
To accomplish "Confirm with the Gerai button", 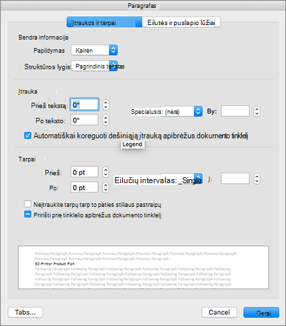I will tap(261, 312).
